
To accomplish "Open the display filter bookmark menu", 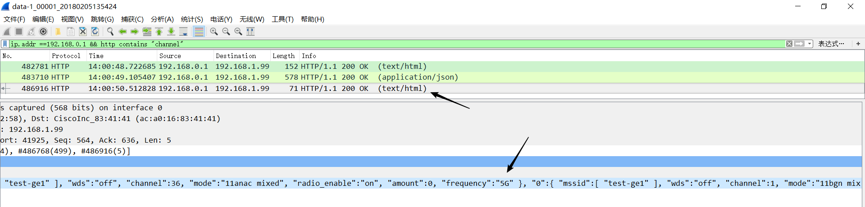I will [x=5, y=44].
